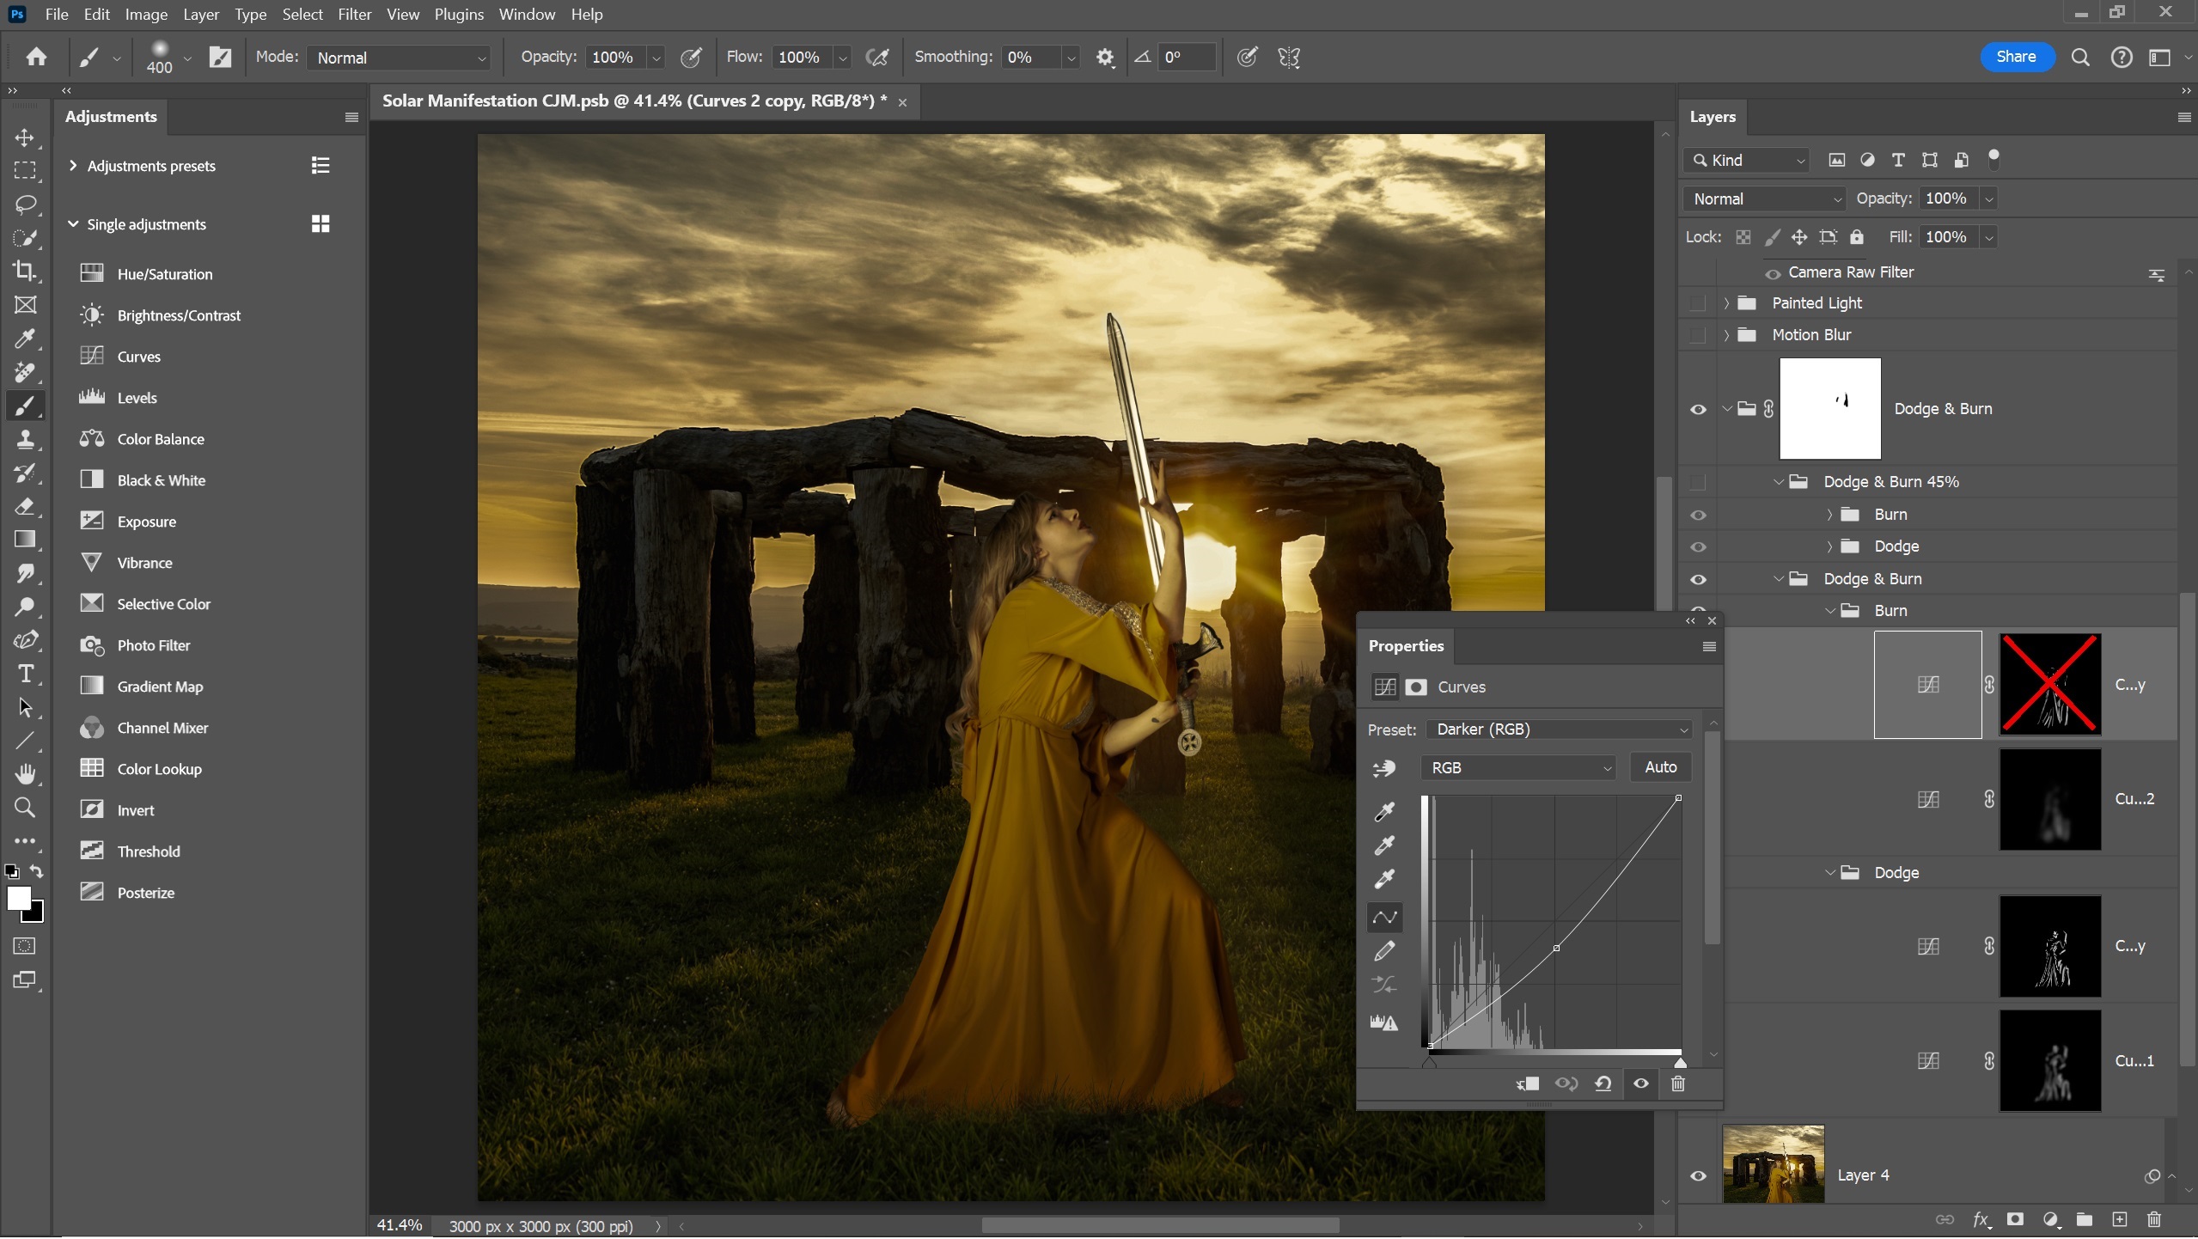
Task: Click the Auto button in Curves
Action: click(1659, 767)
